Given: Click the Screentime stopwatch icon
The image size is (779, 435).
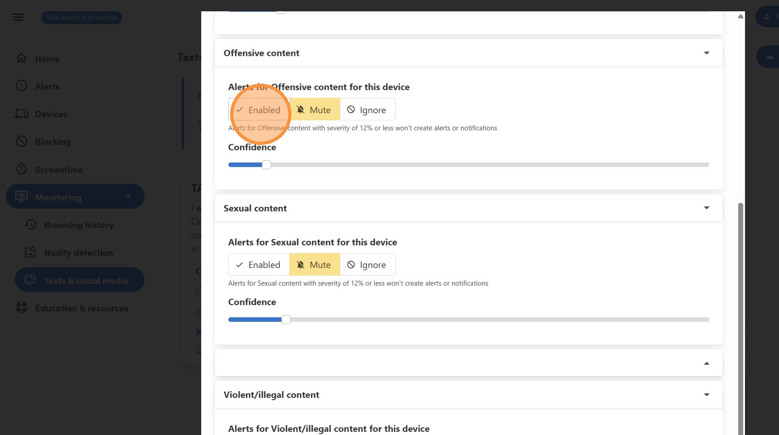Looking at the screenshot, I should [21, 169].
